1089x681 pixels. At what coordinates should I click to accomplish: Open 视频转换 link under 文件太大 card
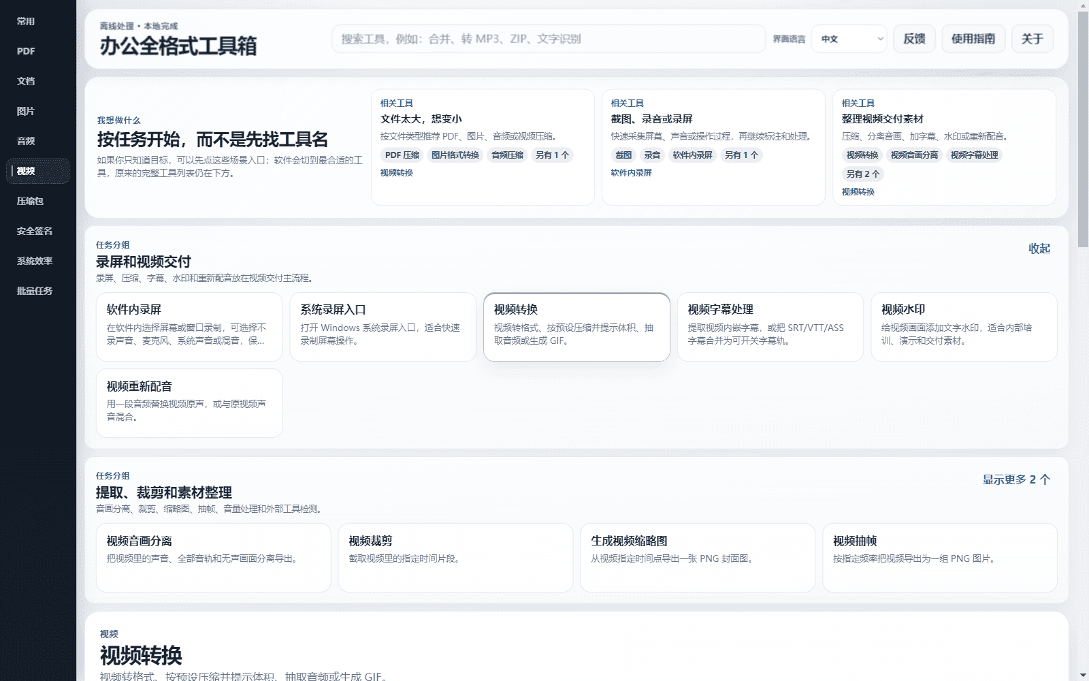(397, 173)
